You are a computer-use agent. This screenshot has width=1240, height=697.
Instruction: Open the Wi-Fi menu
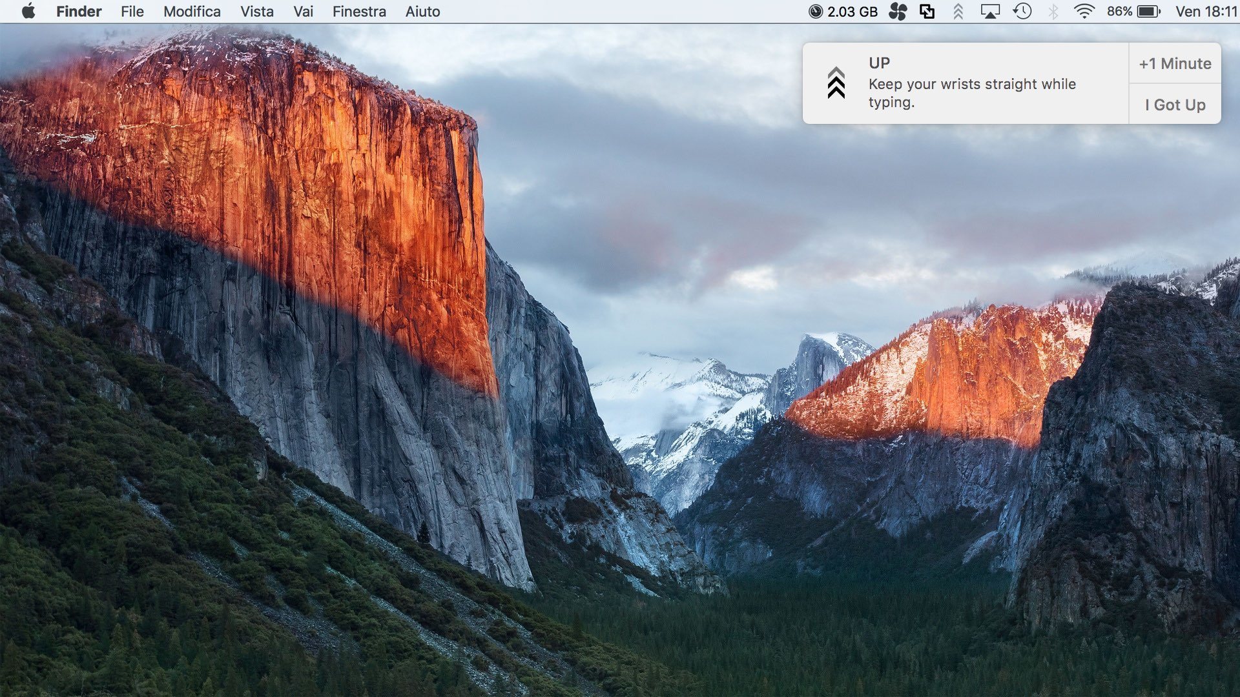pos(1084,12)
